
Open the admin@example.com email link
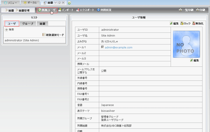(x=119, y=47)
